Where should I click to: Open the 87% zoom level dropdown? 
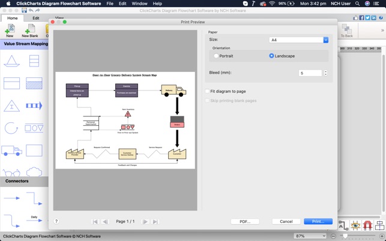coord(310,236)
